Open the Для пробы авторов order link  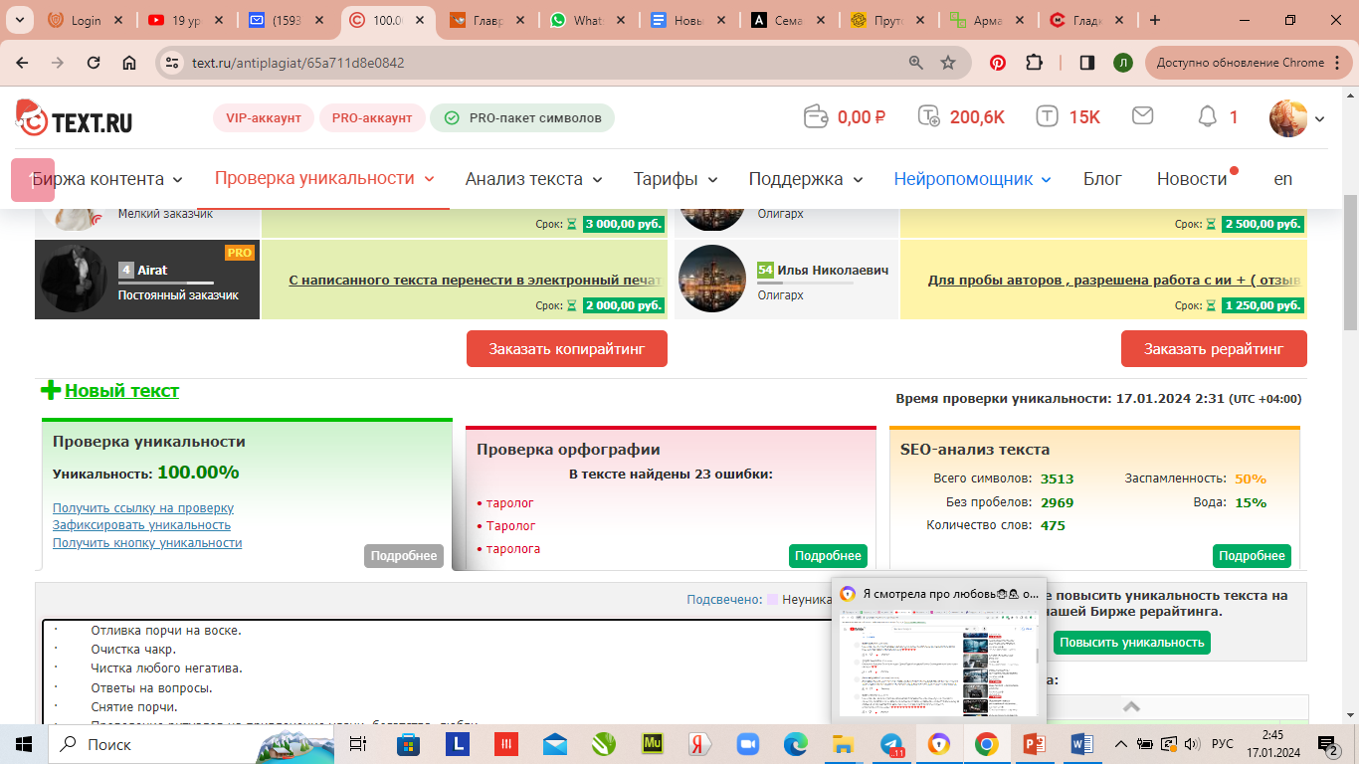(x=1114, y=280)
